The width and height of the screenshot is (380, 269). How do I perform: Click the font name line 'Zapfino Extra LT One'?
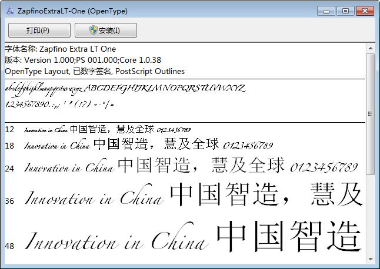61,49
